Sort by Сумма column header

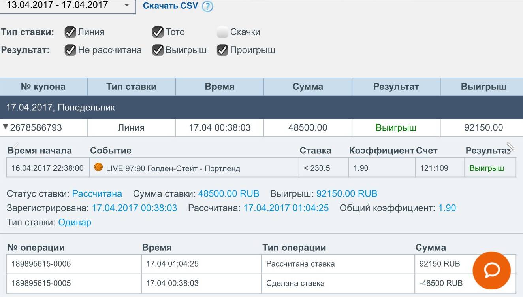(x=308, y=87)
